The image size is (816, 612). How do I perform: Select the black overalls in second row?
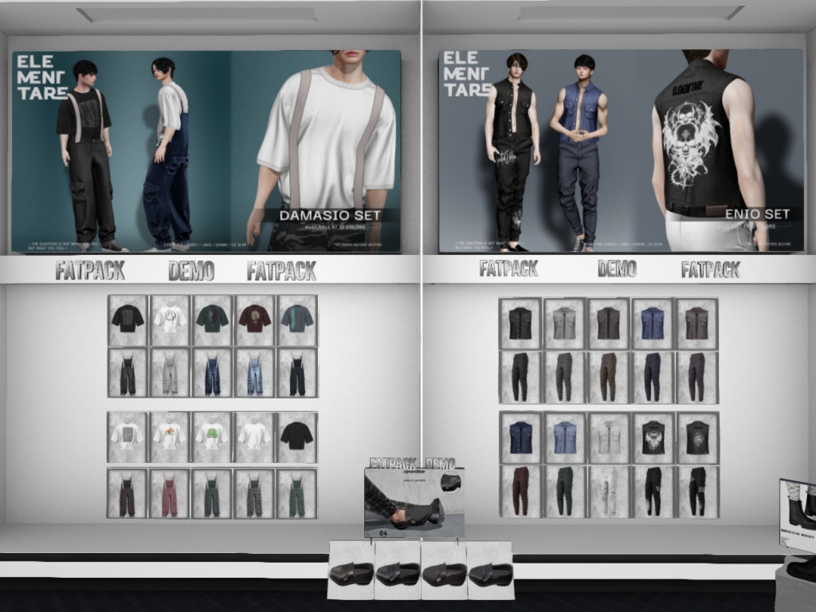click(128, 373)
